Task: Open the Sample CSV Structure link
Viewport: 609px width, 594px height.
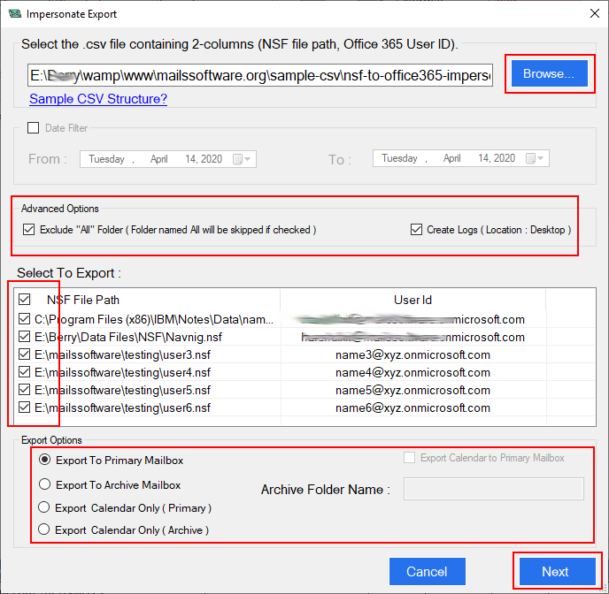Action: coord(98,99)
